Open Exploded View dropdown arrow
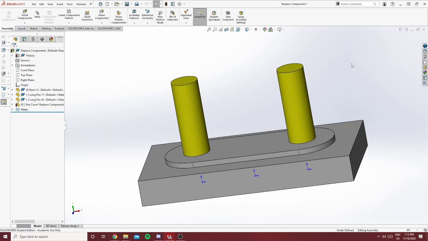Screen dimensions: 428x241 pyautogui.click(x=186, y=23)
